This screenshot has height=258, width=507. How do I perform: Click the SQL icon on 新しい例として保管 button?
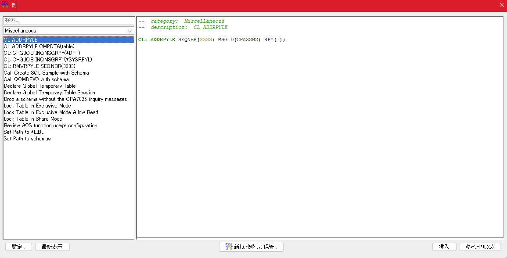pos(229,247)
